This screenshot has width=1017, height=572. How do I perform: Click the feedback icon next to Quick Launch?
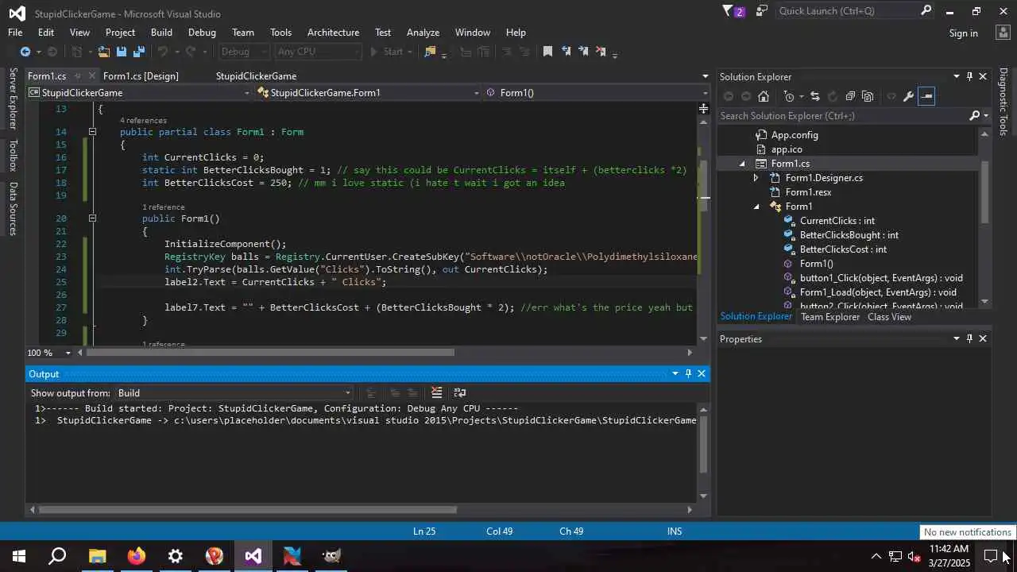coord(762,11)
